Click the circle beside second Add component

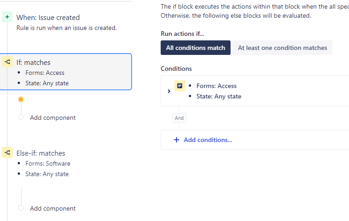pyautogui.click(x=21, y=208)
